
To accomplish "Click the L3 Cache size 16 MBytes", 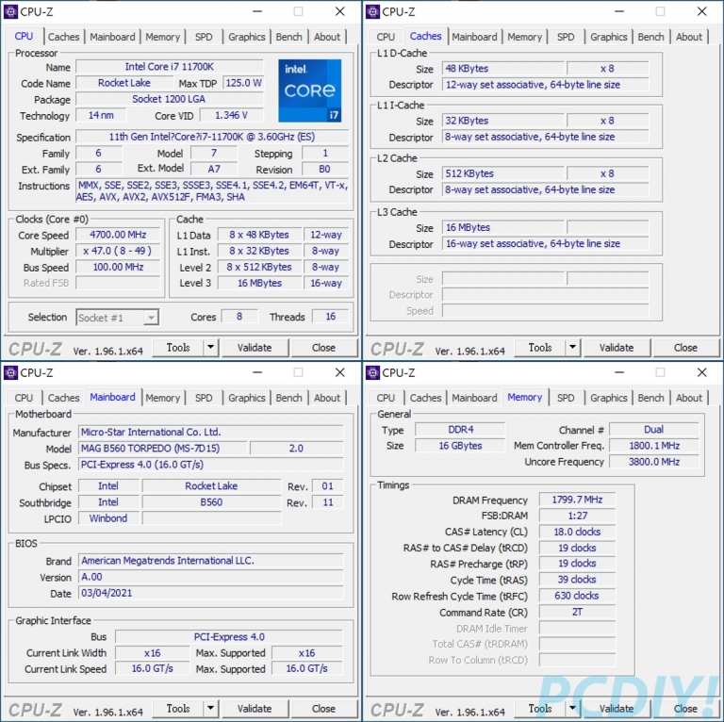I will pyautogui.click(x=502, y=227).
